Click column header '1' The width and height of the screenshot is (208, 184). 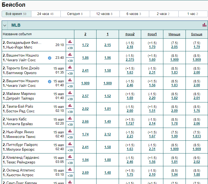pos(108,34)
